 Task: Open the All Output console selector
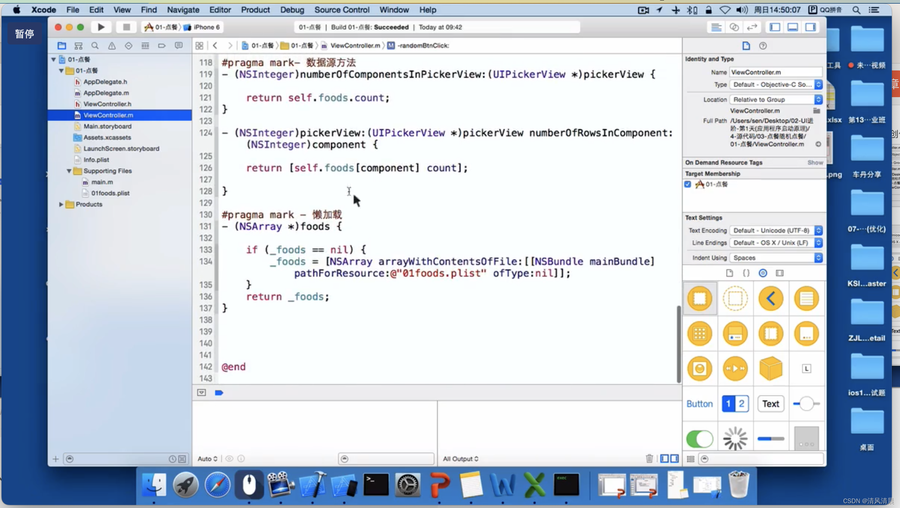click(x=460, y=459)
